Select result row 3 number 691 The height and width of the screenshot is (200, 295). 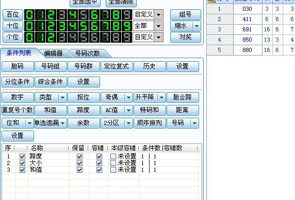point(247,29)
